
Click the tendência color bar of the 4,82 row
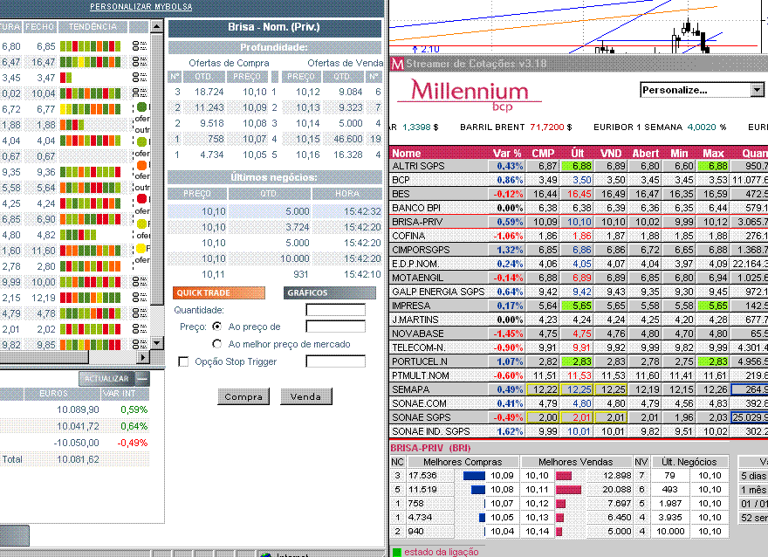tap(78, 235)
